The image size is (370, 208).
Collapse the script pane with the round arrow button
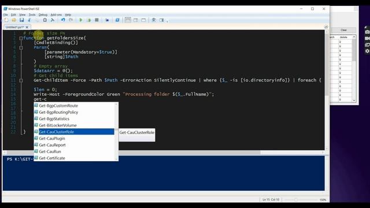[x=326, y=27]
